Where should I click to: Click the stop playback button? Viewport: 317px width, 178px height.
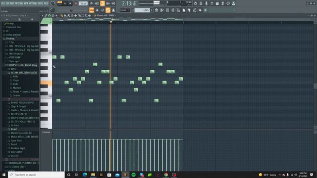coord(70,3)
